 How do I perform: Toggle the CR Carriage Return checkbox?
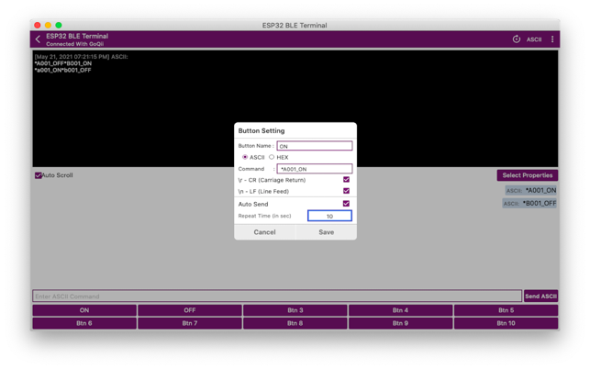coord(346,180)
